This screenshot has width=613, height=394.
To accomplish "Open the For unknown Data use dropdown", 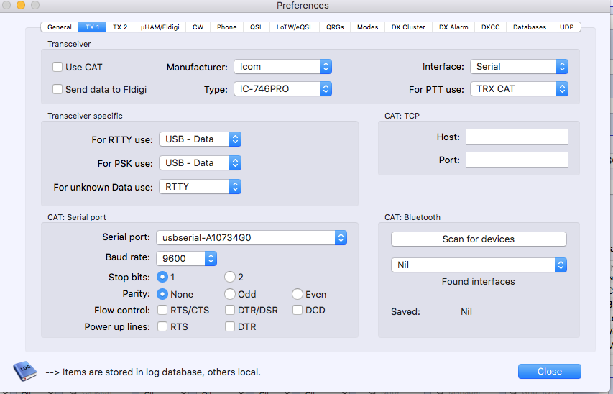I will [x=201, y=187].
